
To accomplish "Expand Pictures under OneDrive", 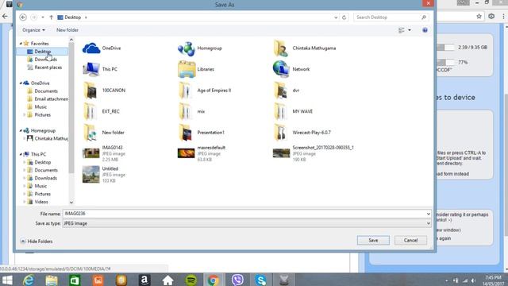I will 25,114.
